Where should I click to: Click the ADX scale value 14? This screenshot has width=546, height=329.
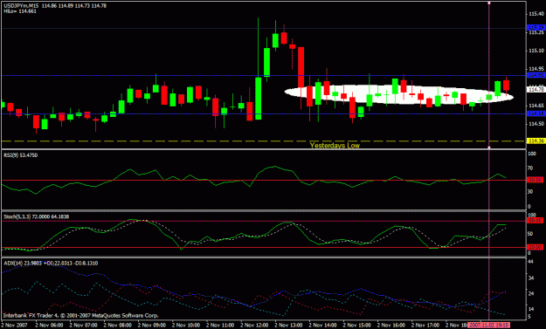point(531,309)
